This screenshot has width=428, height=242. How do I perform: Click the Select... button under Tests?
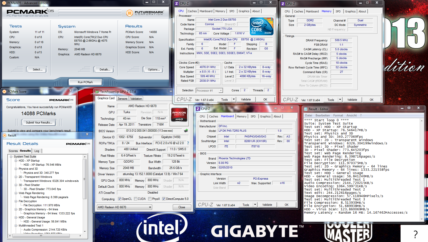click(38, 70)
